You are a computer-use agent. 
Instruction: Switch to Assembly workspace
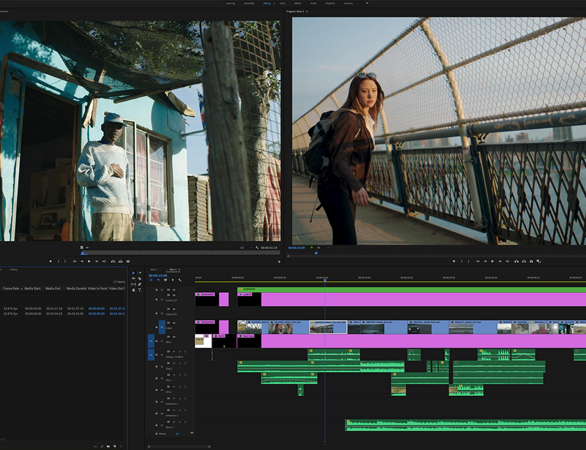[x=249, y=3]
